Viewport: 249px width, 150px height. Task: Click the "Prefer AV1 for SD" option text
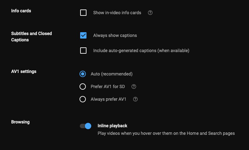(108, 87)
